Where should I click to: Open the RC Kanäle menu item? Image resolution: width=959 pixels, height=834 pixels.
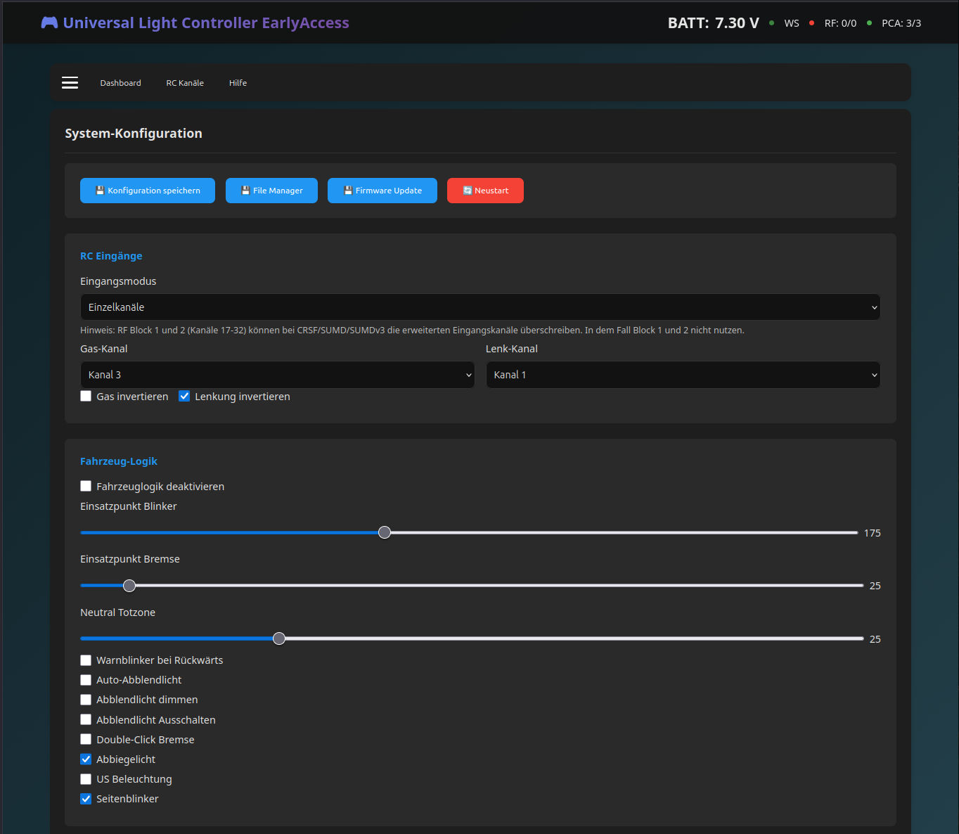(185, 83)
